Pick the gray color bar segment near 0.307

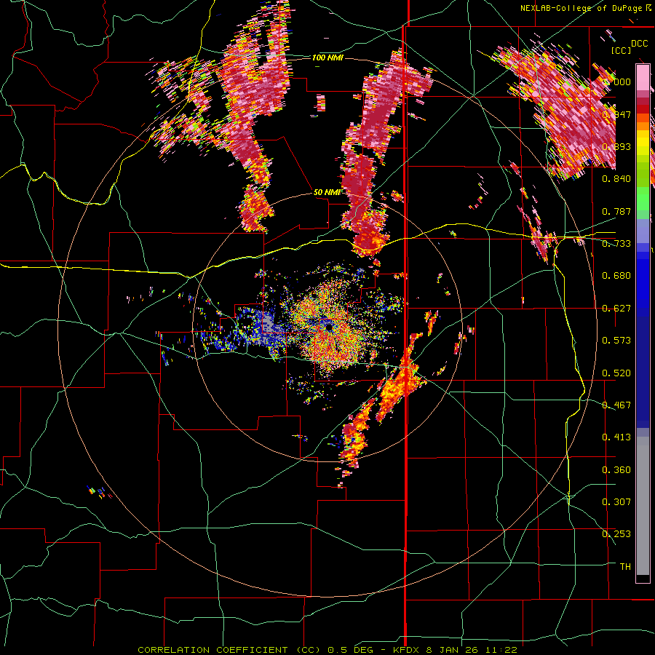(643, 506)
